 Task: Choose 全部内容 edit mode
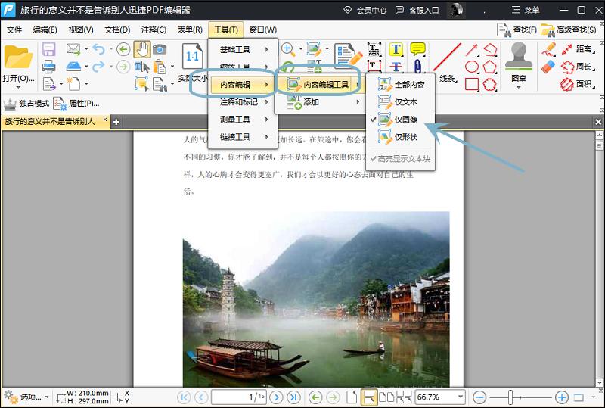click(x=401, y=84)
